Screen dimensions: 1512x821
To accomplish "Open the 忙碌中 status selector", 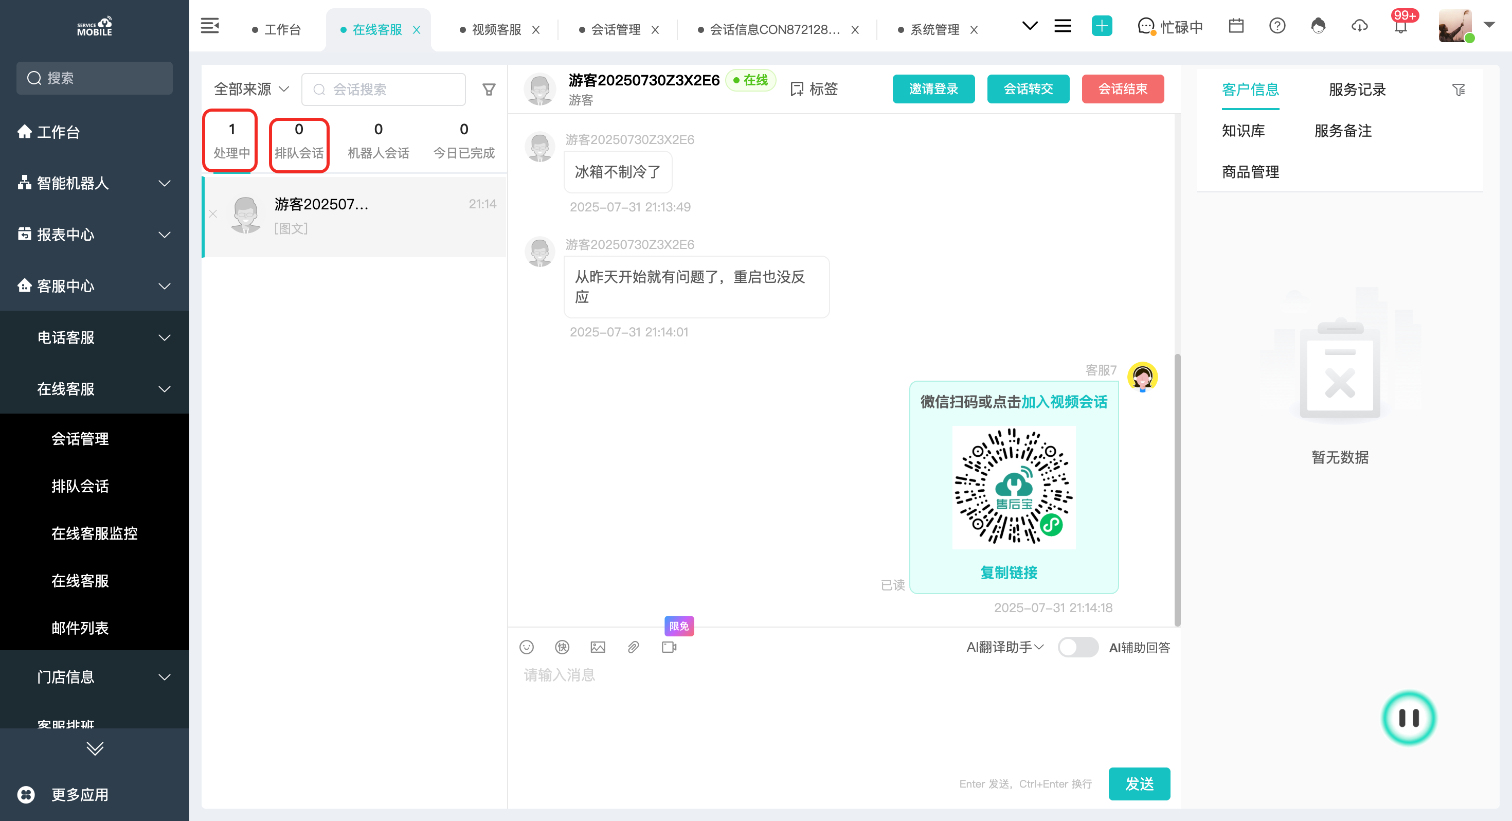I will coord(1170,27).
